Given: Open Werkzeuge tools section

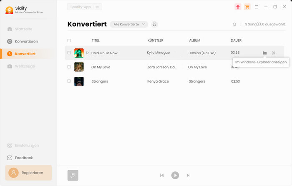Looking at the screenshot, I should 25,66.
